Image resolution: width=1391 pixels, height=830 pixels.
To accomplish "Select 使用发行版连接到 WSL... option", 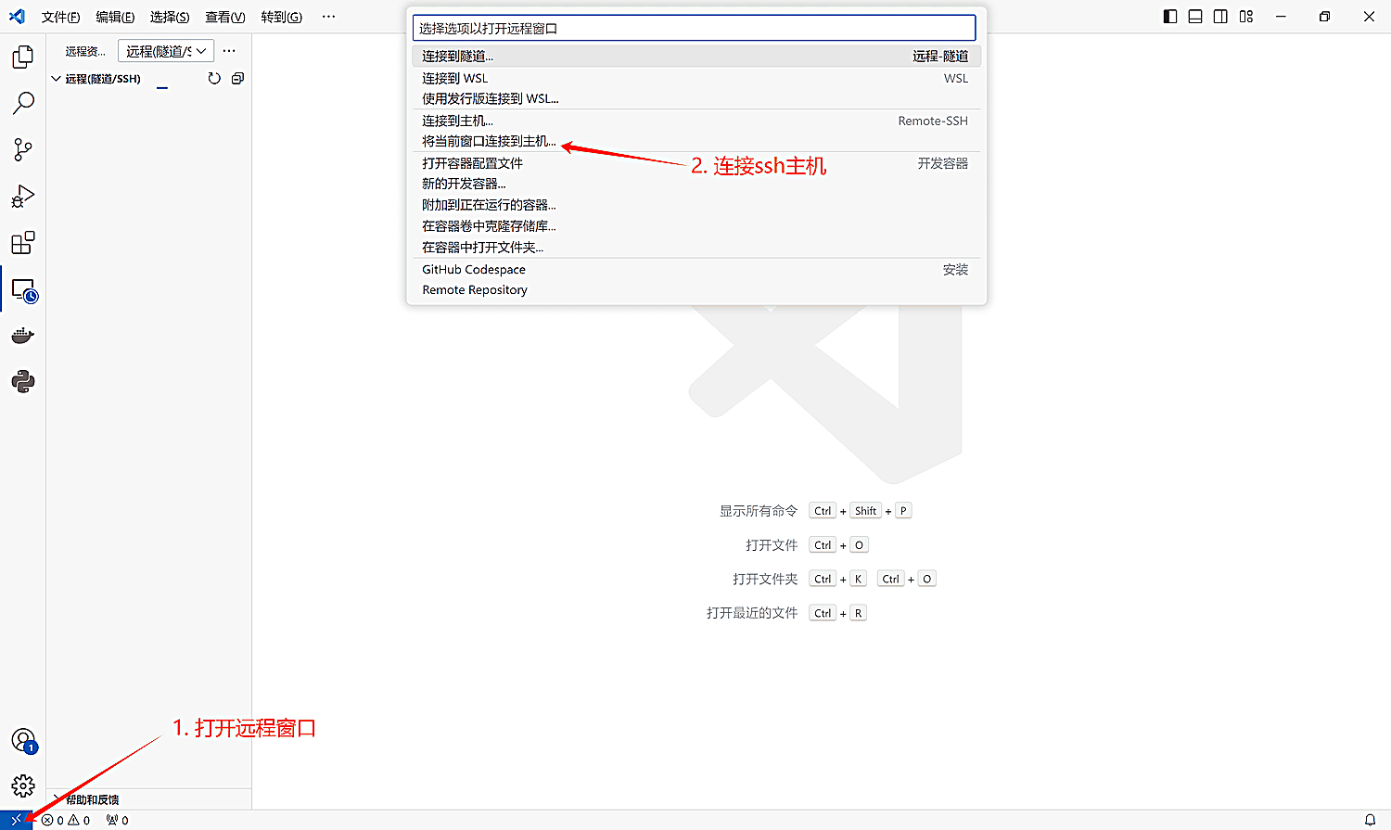I will tap(696, 98).
